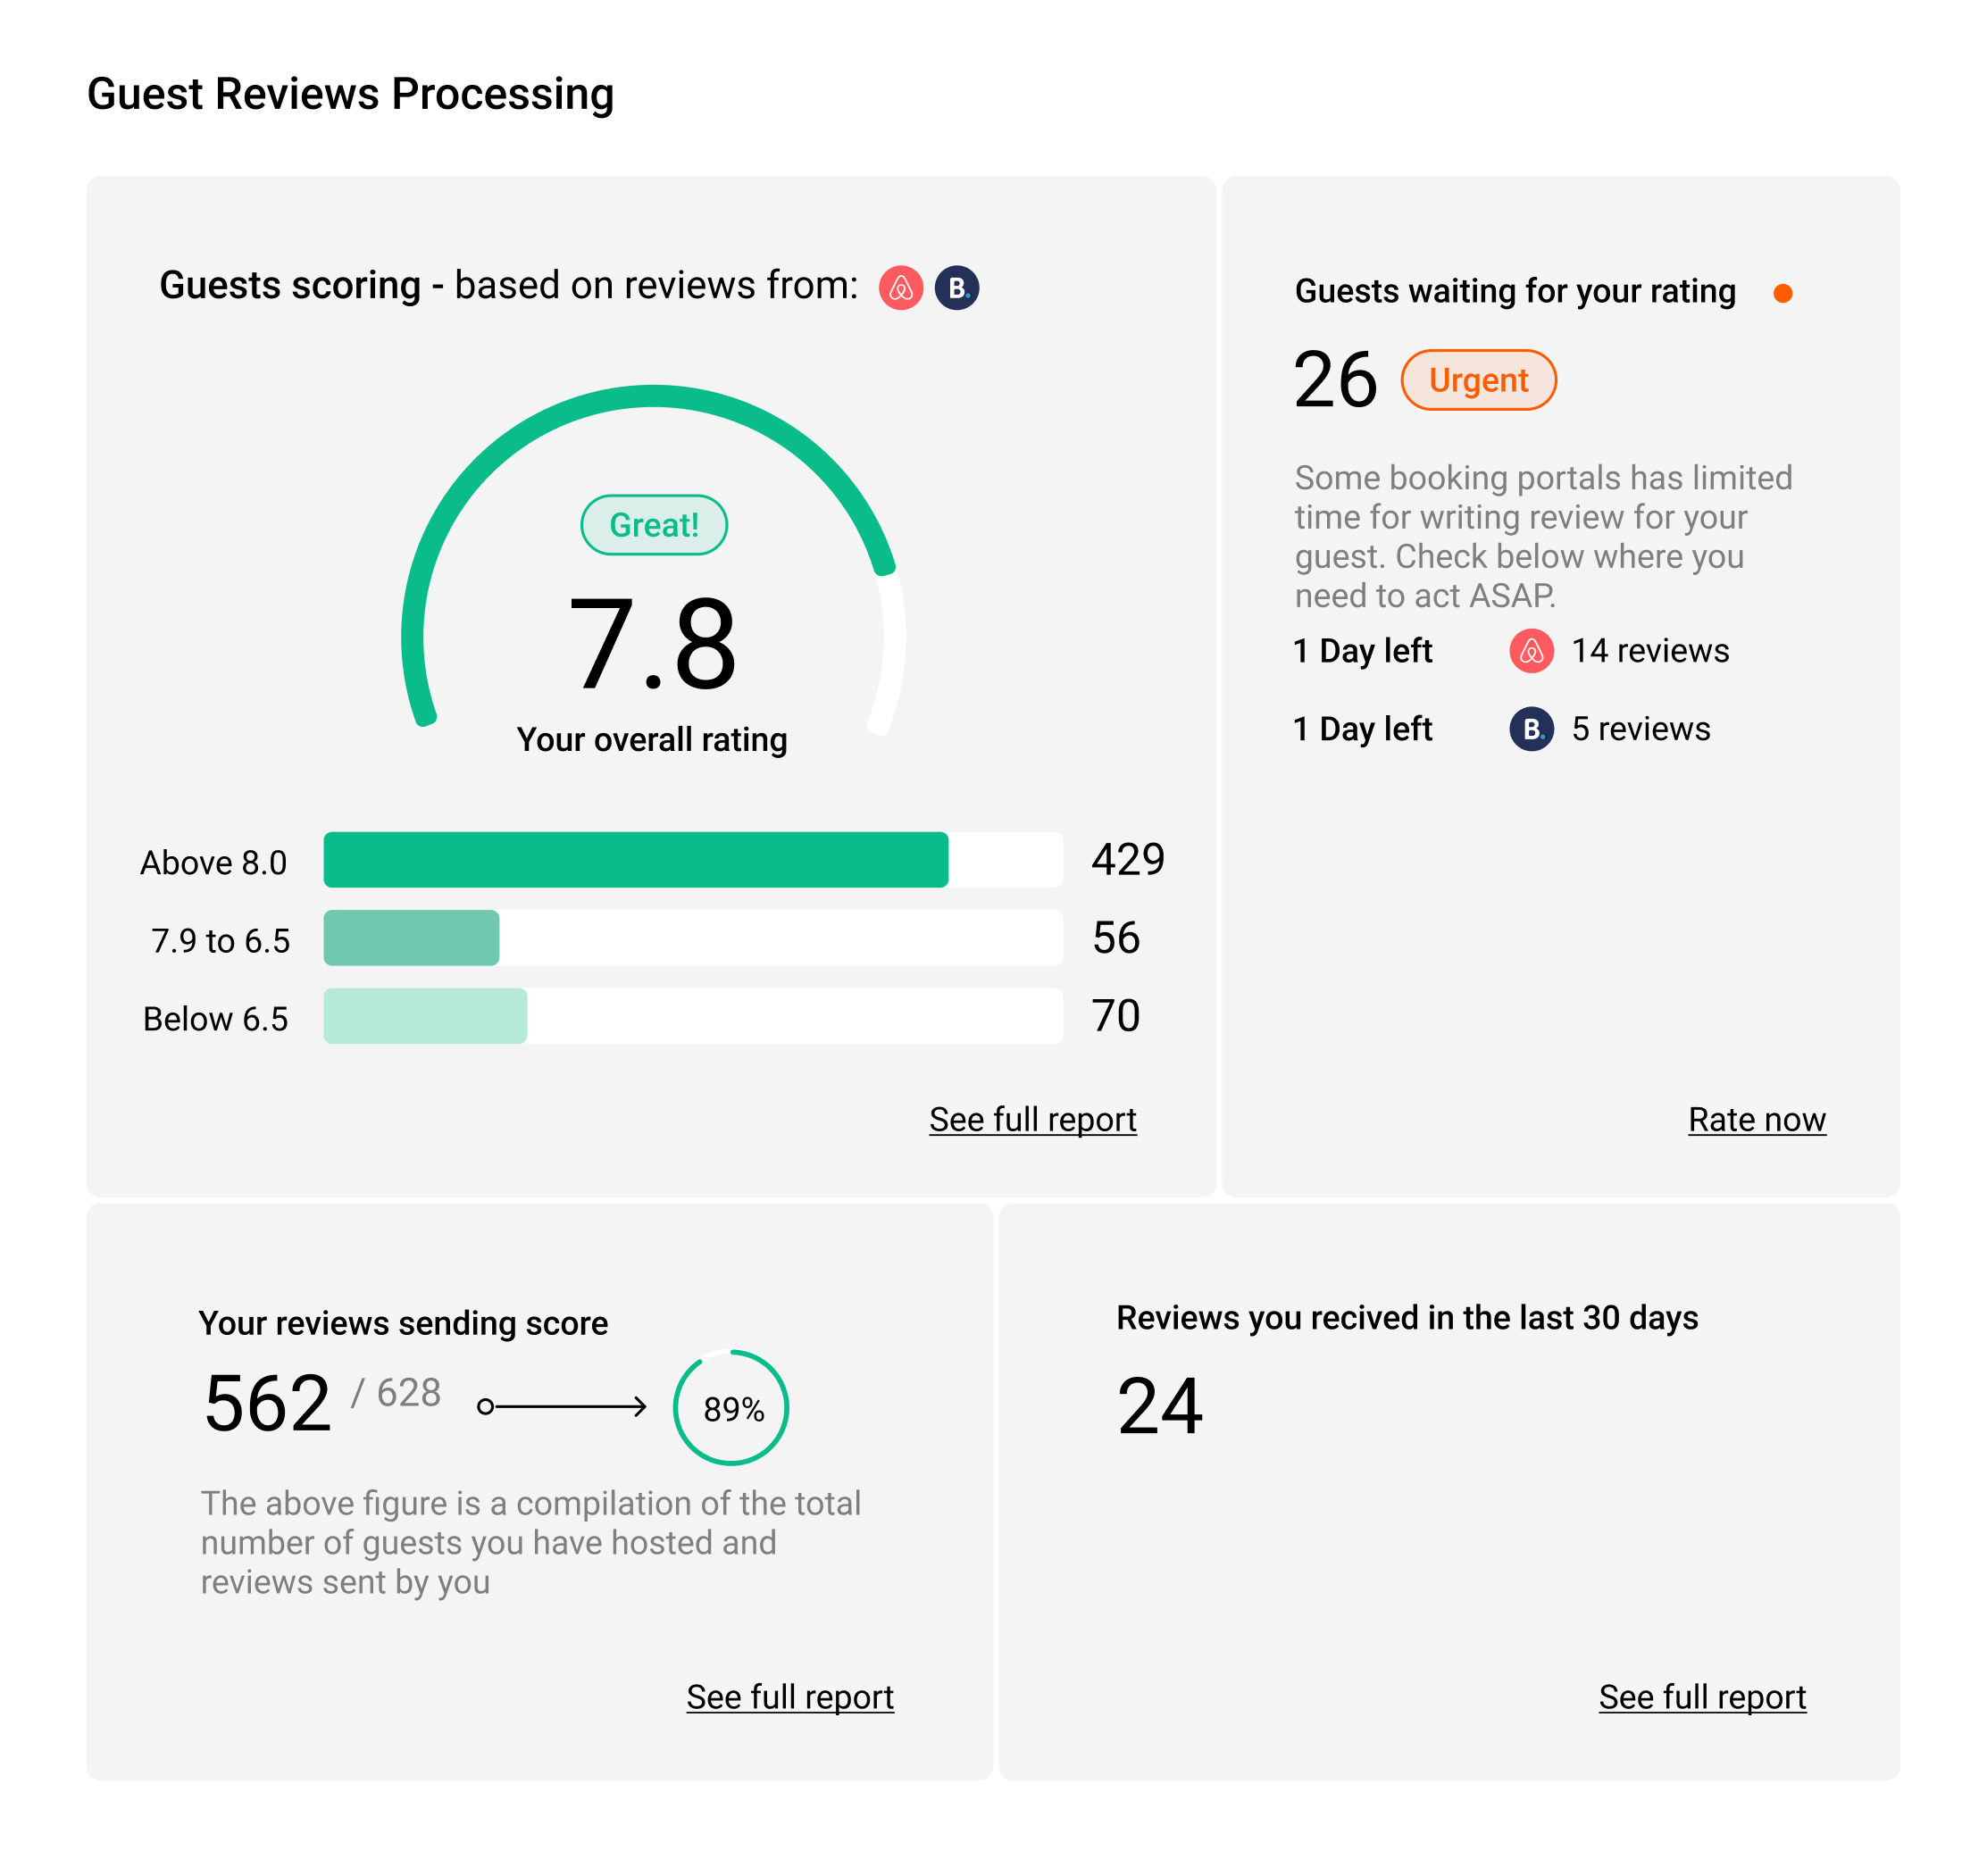
Task: Click the 89% circular progress indicator
Action: click(x=731, y=1407)
